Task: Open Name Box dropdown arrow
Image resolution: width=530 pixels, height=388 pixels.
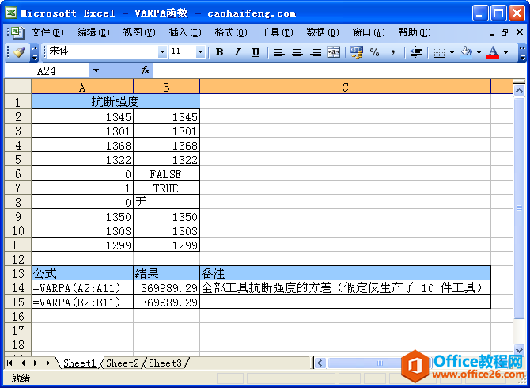Action: coord(96,70)
